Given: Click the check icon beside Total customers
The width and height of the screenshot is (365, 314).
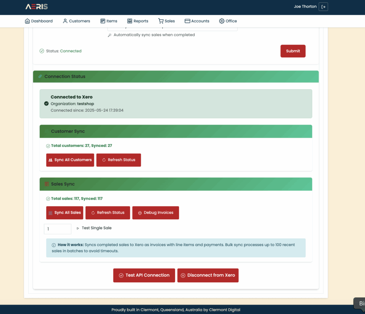Looking at the screenshot, I should (48, 146).
